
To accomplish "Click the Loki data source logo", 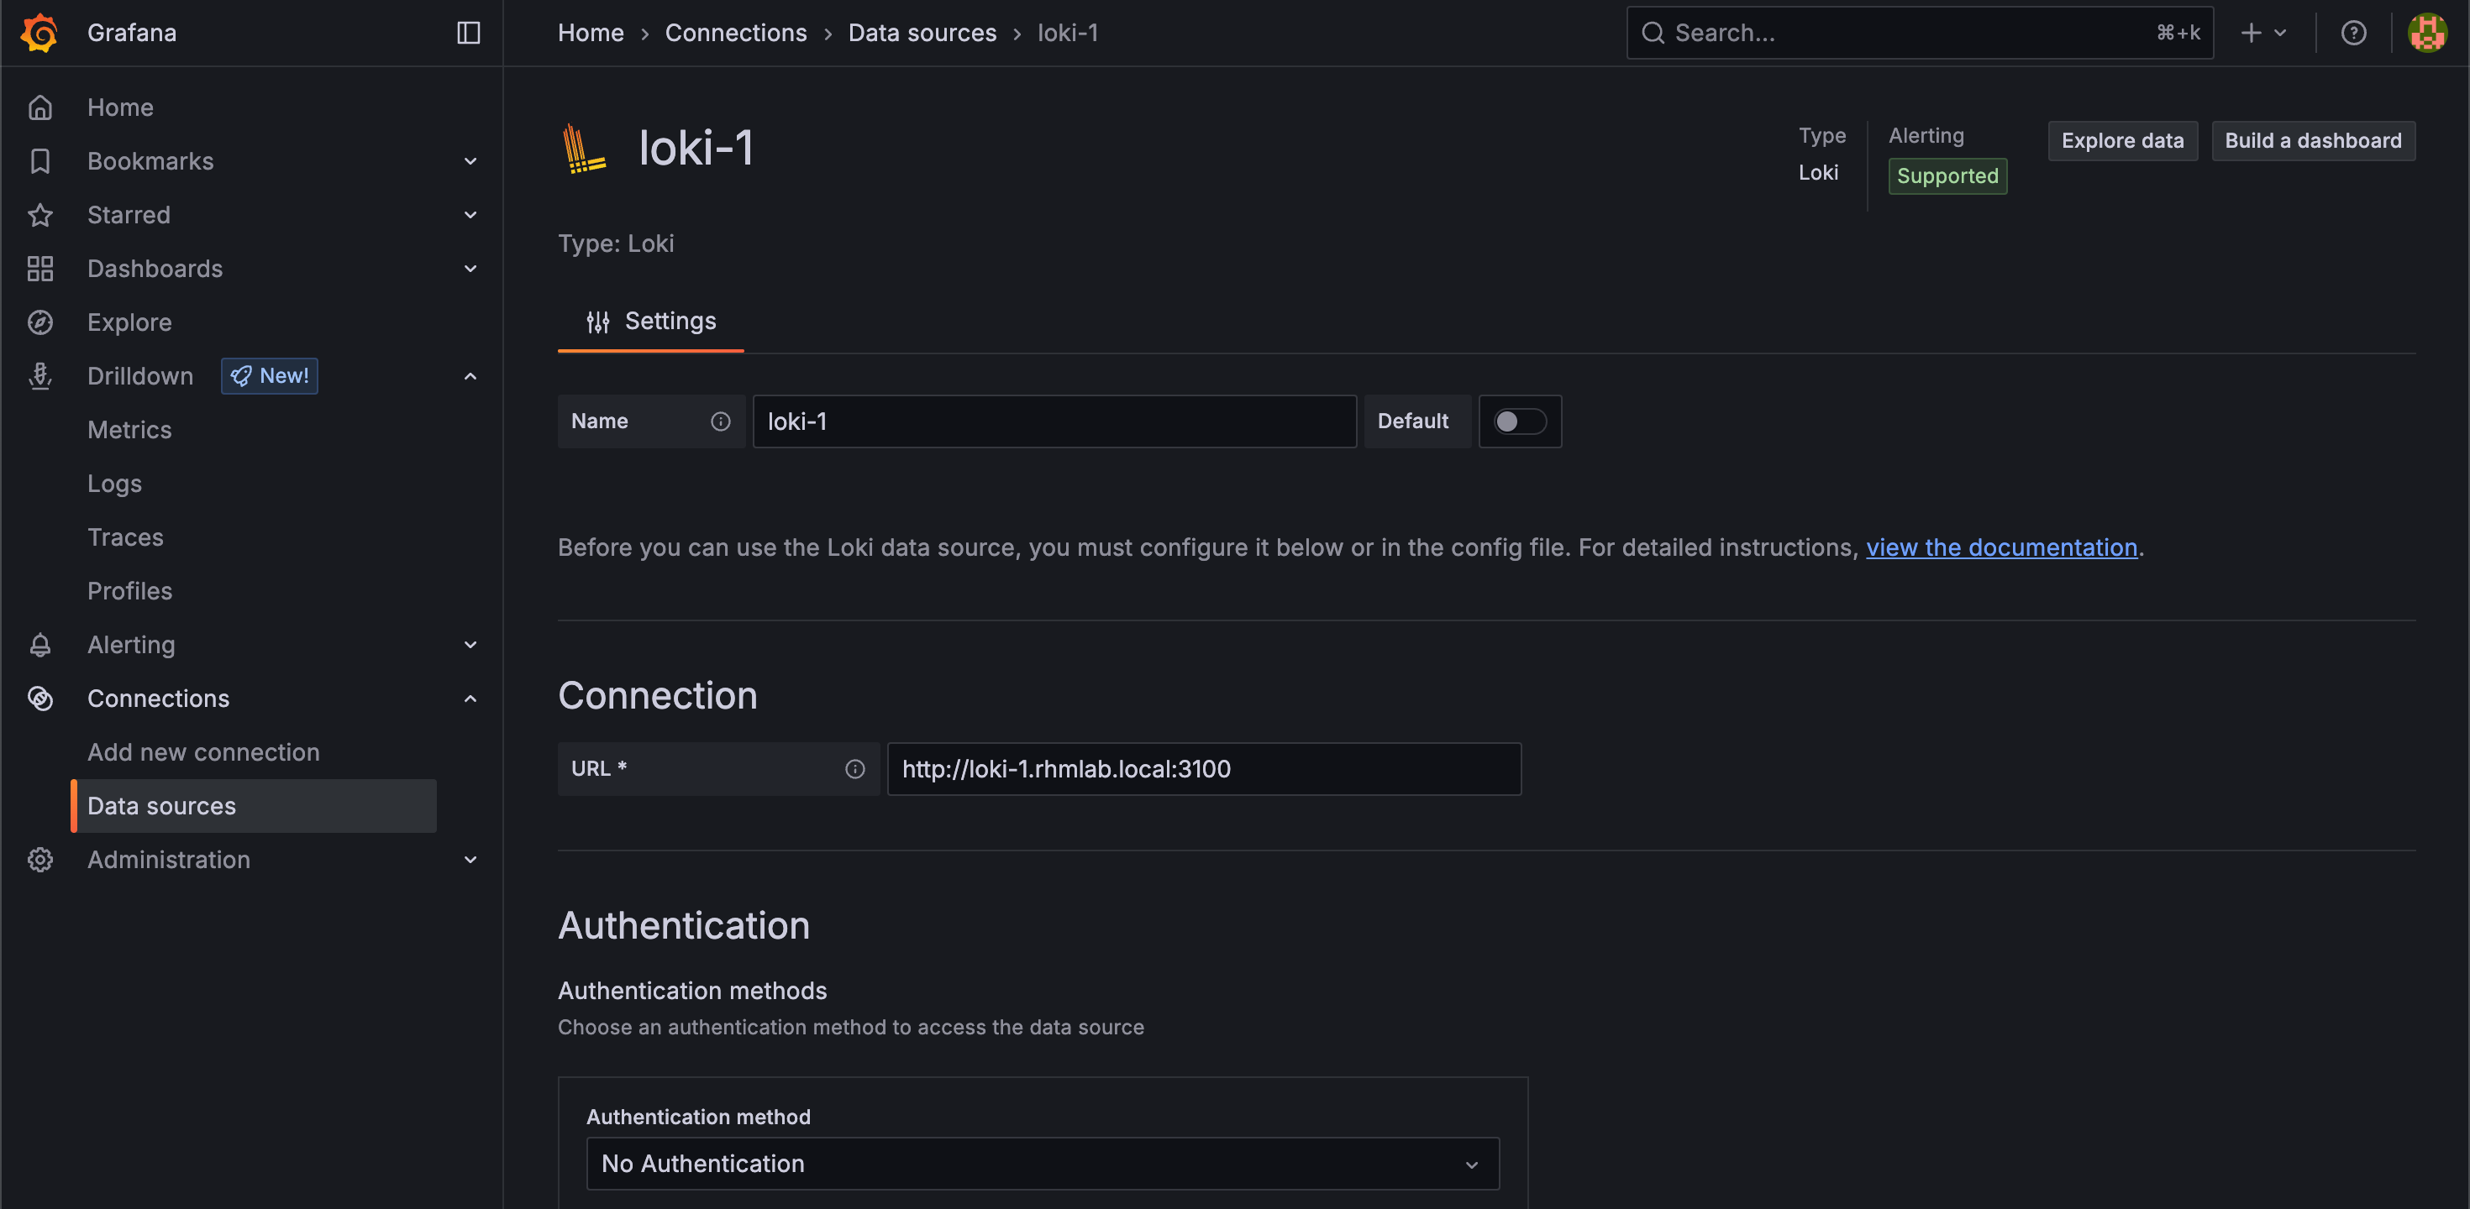I will coord(583,149).
